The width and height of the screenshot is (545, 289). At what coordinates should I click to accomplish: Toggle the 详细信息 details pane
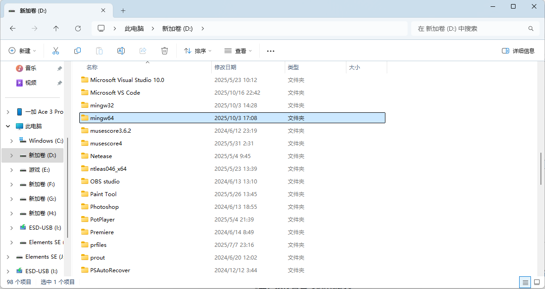click(x=518, y=51)
